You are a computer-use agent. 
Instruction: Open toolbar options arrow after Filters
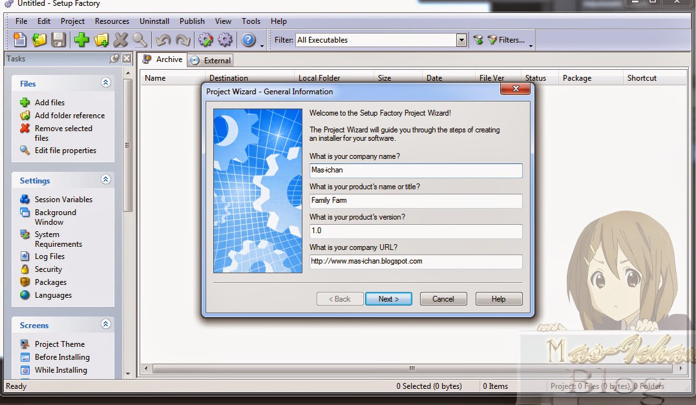531,45
